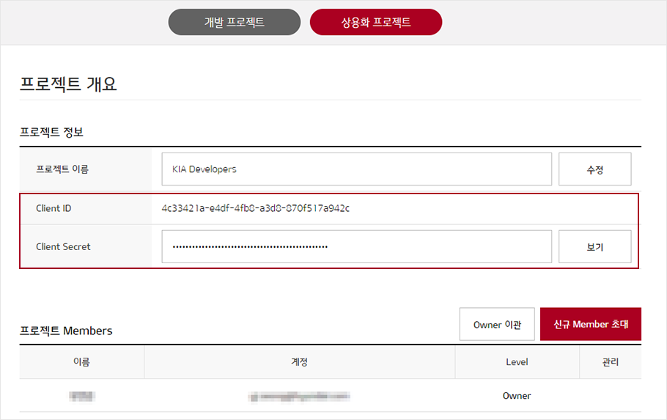
Task: Click the 프로젝트 개요 heading
Action: pos(68,84)
